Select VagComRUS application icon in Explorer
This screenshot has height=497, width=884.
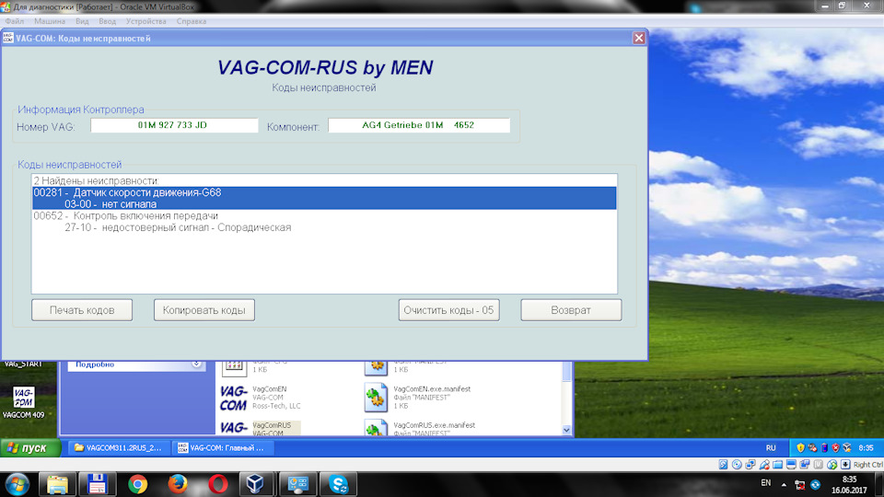tap(233, 428)
